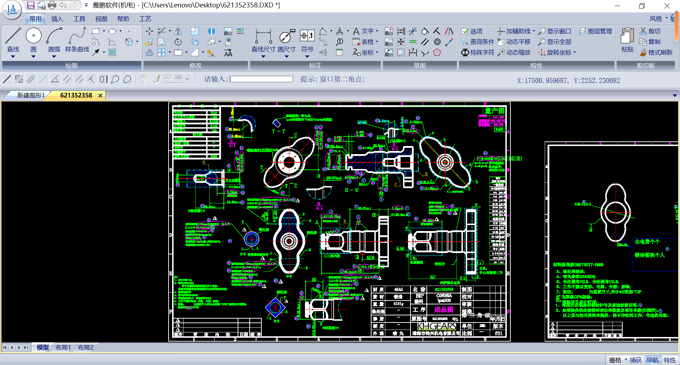680x365 pixels.
Task: Click the 请输入 command input field
Action: (x=261, y=79)
